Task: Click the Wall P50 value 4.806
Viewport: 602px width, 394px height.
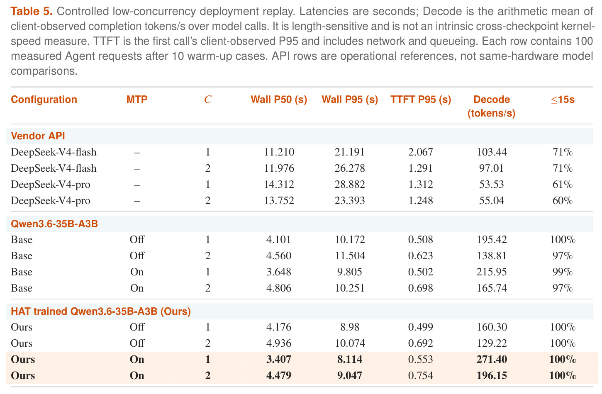Action: click(x=279, y=288)
